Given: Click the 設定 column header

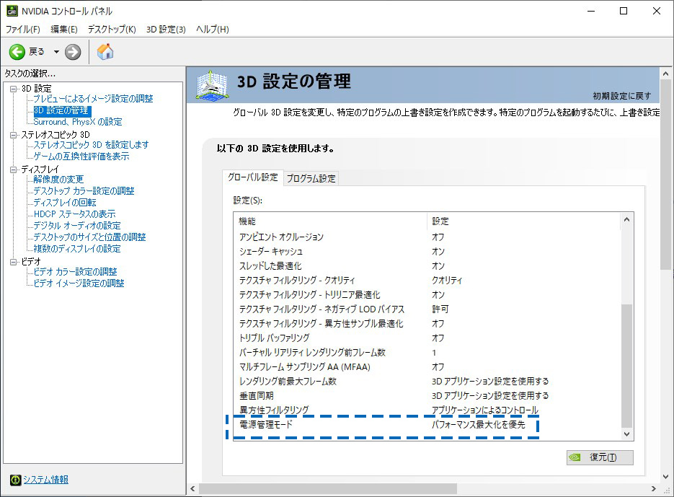Looking at the screenshot, I should (x=524, y=221).
